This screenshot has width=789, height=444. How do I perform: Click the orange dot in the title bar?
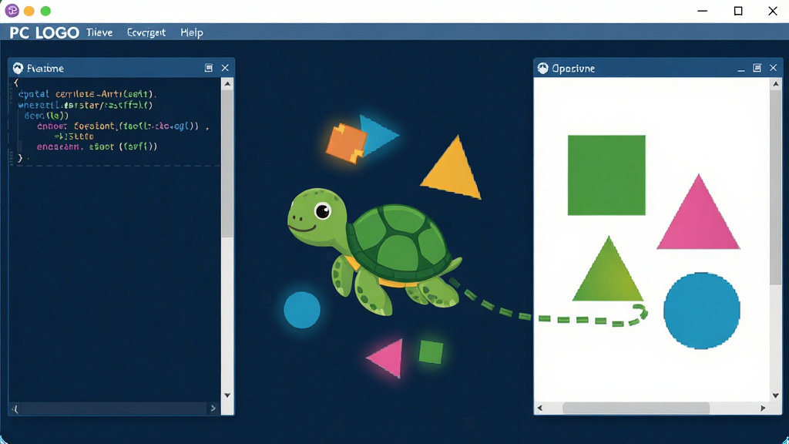pos(29,11)
